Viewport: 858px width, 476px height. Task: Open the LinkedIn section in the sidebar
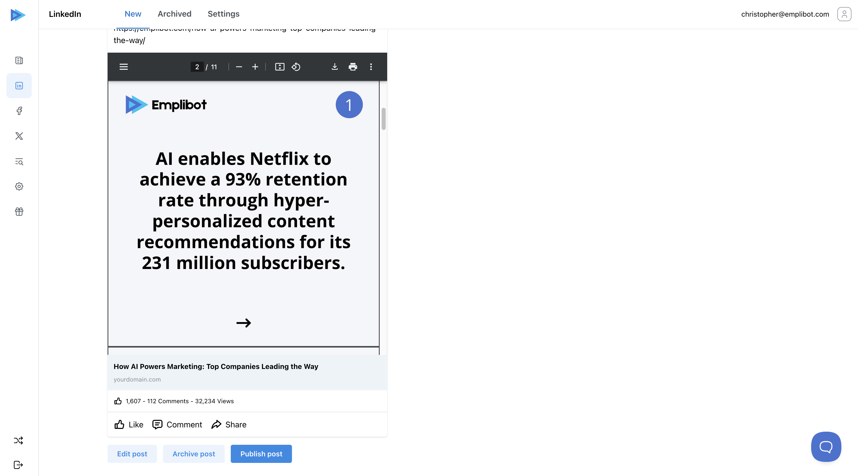tap(19, 86)
